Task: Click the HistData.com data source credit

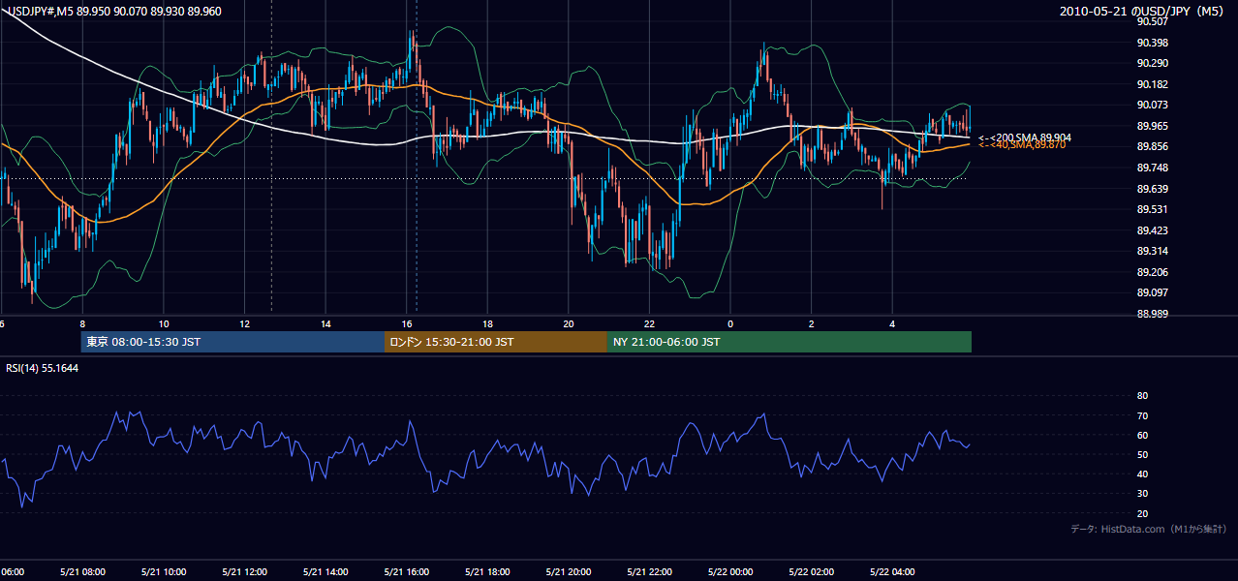Action: pos(1149,529)
